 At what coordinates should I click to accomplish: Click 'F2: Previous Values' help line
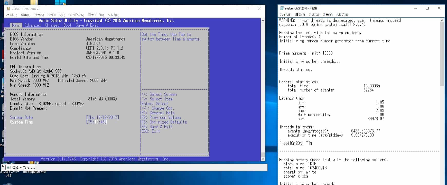(161, 117)
